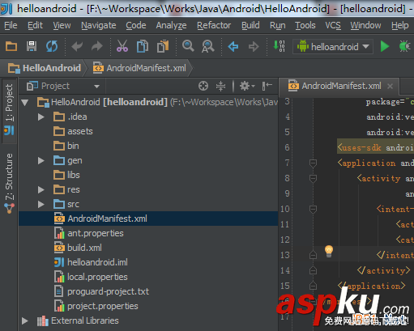Click the Synchronize refresh toolbar icon
This screenshot has height=331, width=414.
point(52,46)
